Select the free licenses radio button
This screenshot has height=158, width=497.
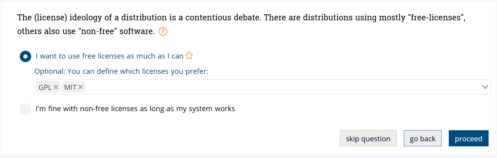click(25, 56)
